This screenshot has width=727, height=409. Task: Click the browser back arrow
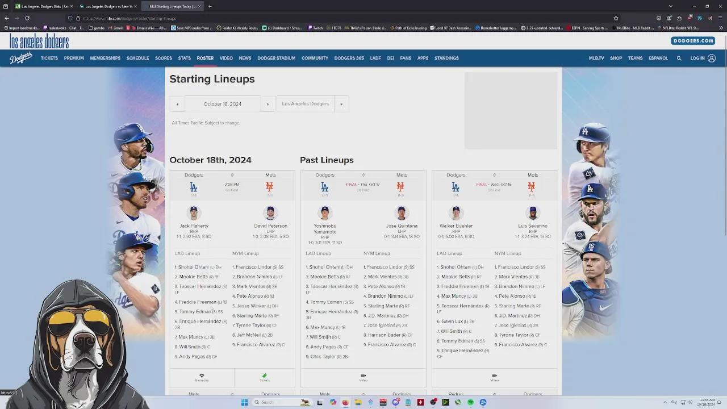pyautogui.click(x=7, y=18)
